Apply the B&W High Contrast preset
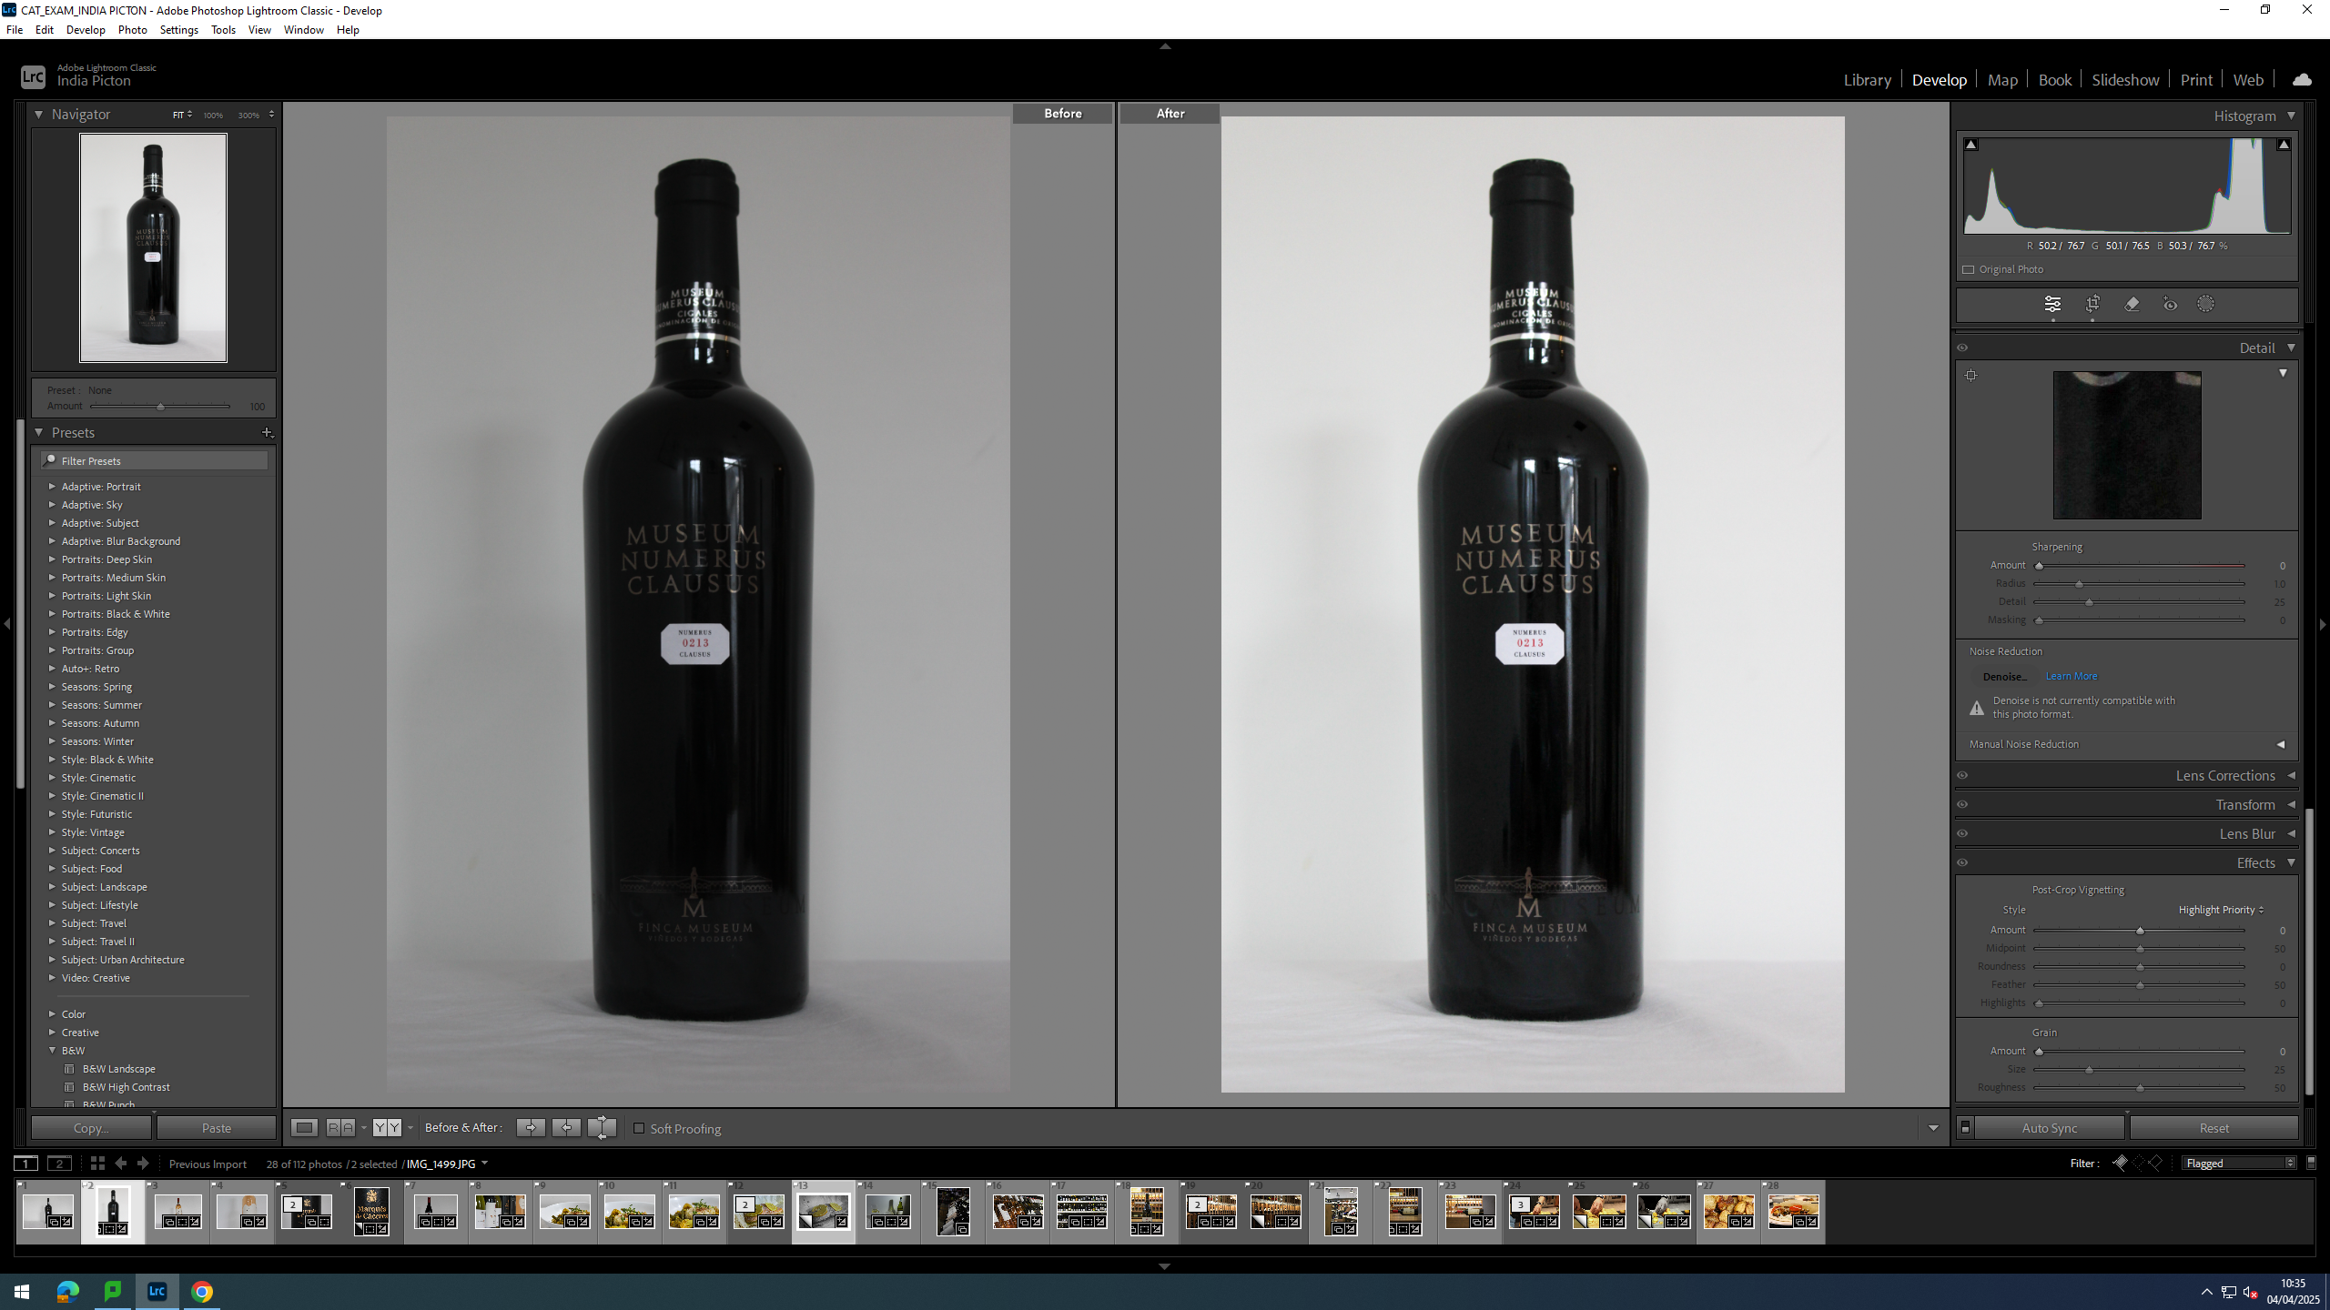The width and height of the screenshot is (2330, 1310). pos(126,1087)
